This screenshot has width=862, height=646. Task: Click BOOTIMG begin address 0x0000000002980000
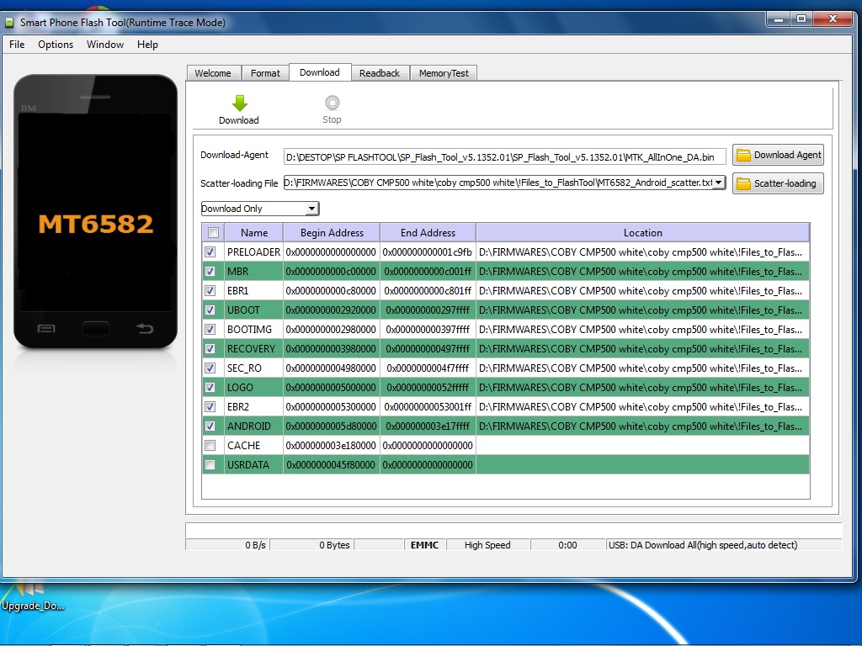pos(331,329)
